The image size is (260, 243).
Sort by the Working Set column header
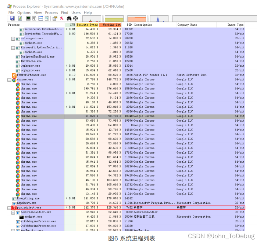click(x=110, y=25)
